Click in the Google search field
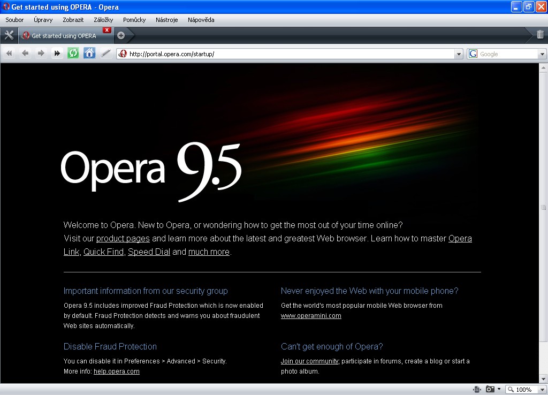Viewport: 548px width, 395px height. 508,54
